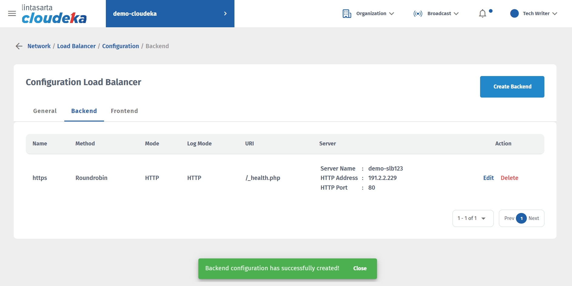This screenshot has height=286, width=572.
Task: Edit the https backend entry
Action: (488, 178)
